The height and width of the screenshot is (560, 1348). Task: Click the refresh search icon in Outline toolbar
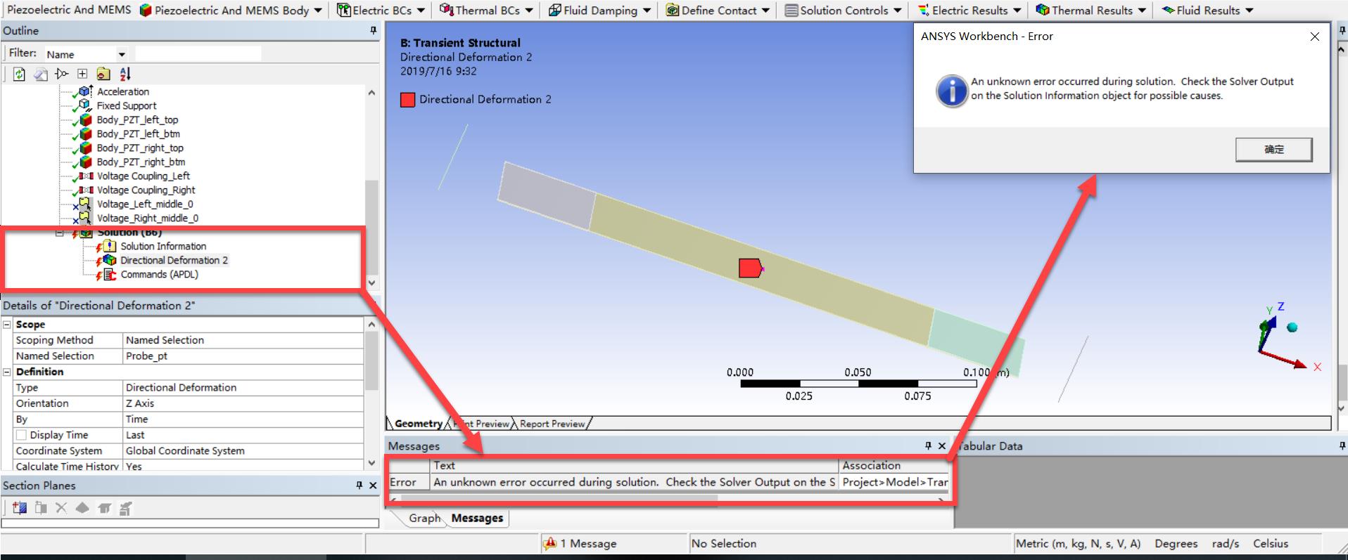coord(19,74)
